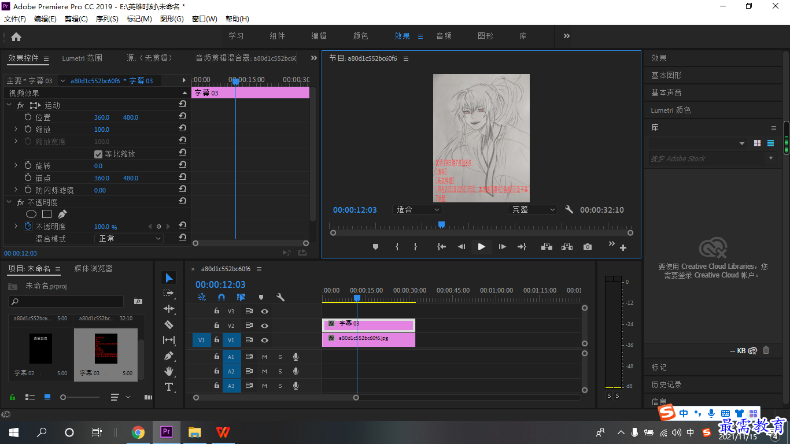Toggle linked selection in timeline
Screen dimensions: 790x444
tap(241, 297)
